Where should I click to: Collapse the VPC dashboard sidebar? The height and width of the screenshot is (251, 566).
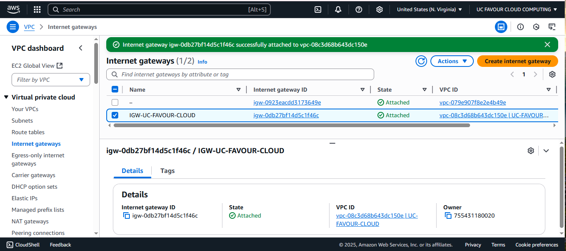[81, 48]
